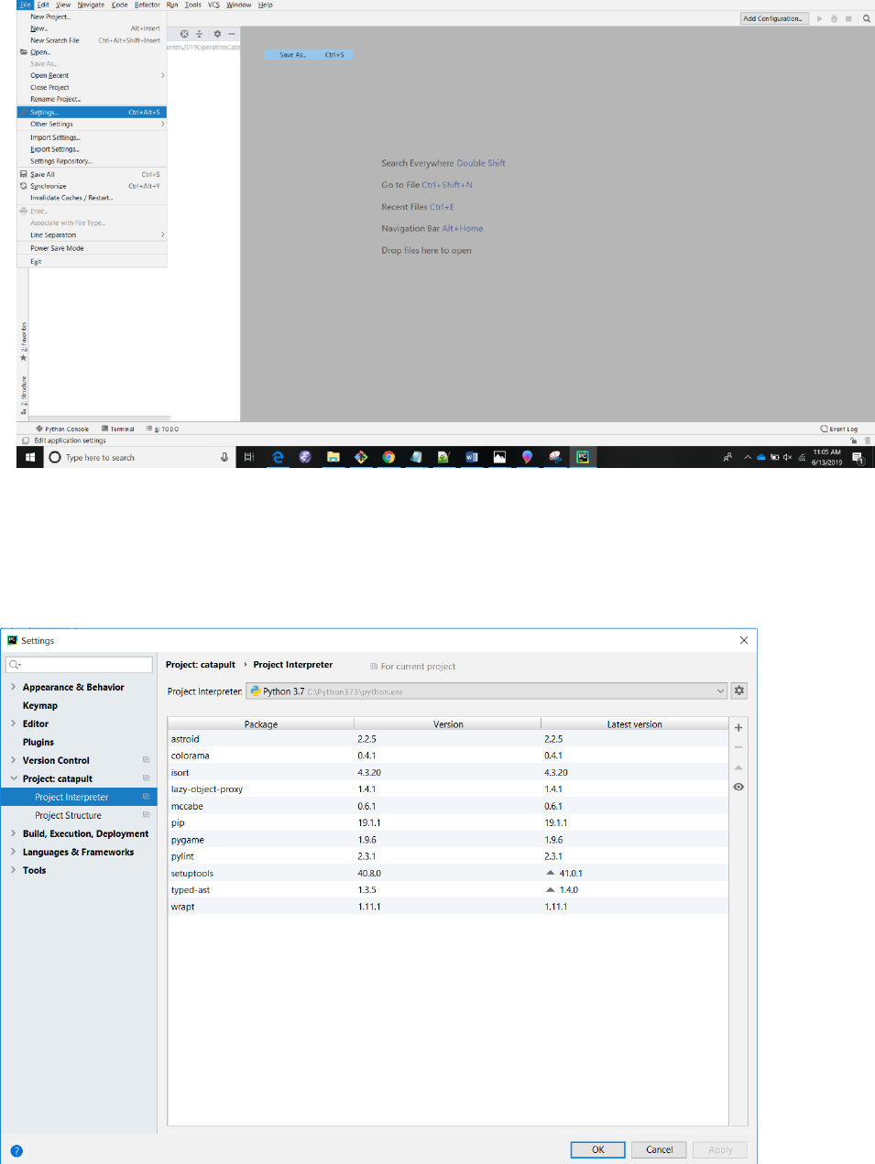Click the upgrade package arrow icon in Settings
The height and width of the screenshot is (1164, 875).
(x=738, y=767)
